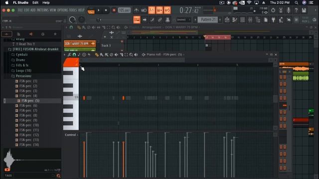Open the Control event lane dropdown

[71, 135]
